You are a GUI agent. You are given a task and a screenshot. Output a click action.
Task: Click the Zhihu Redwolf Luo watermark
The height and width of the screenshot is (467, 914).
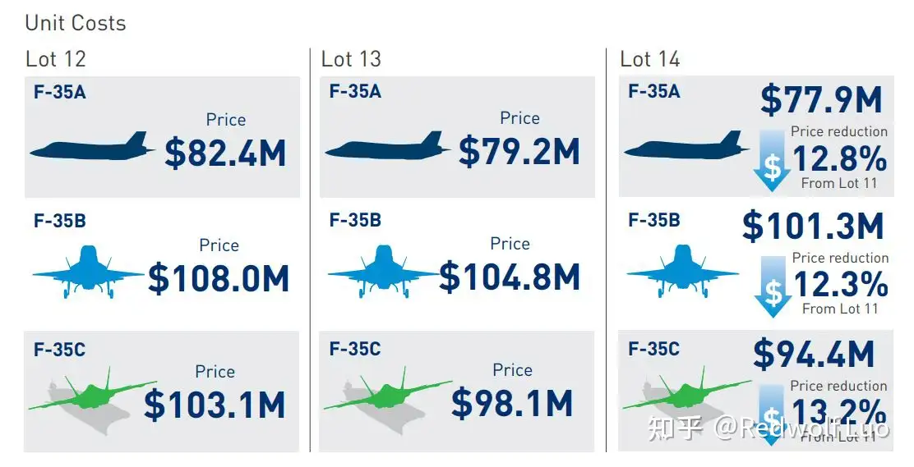pos(769,428)
